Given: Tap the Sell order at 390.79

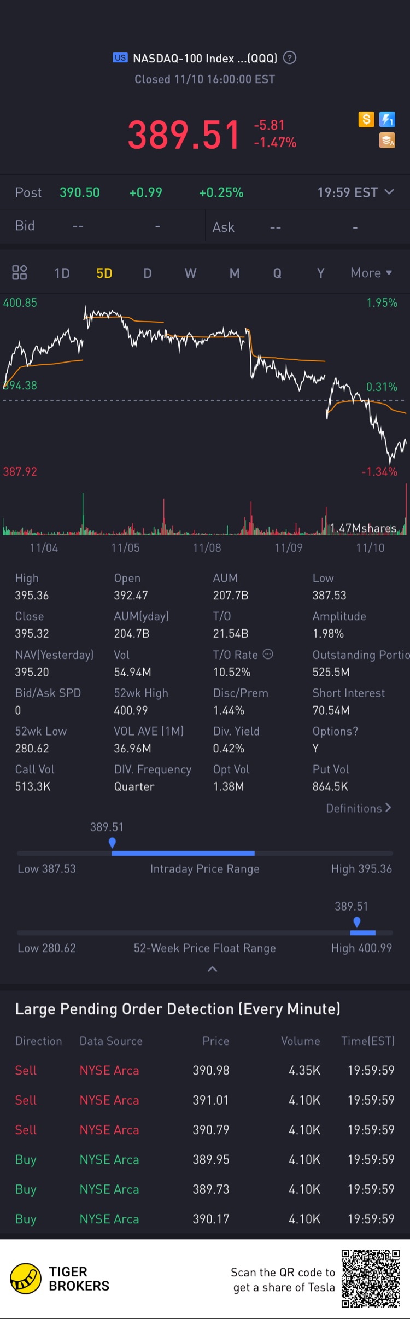Looking at the screenshot, I should 205,1130.
